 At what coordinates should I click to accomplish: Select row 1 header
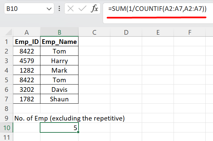(x=6, y=42)
